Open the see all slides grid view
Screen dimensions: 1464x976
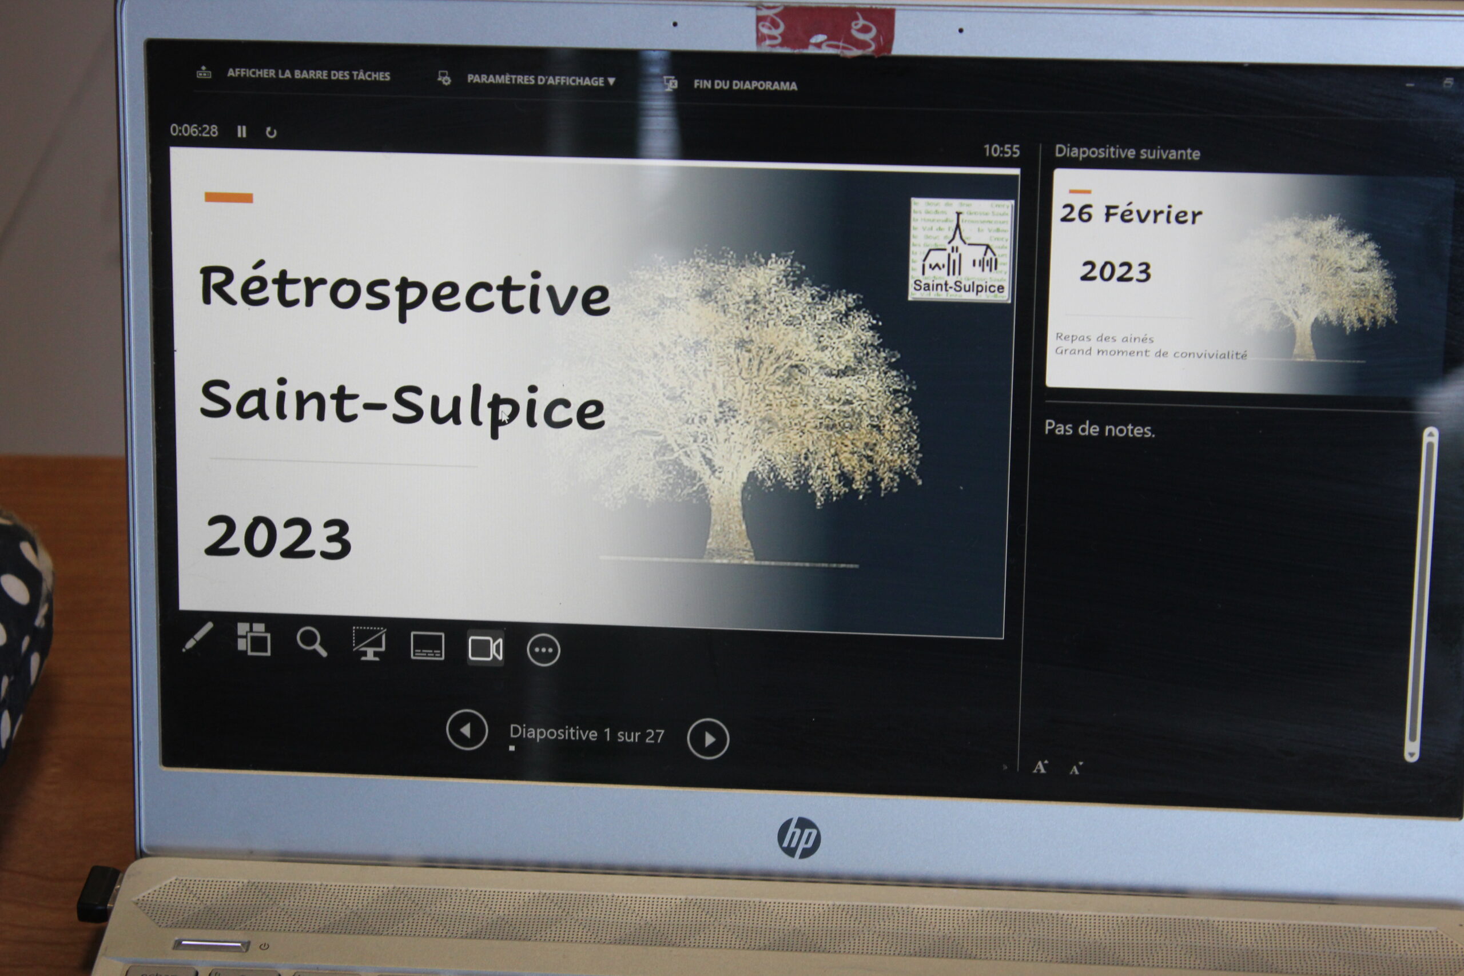[x=253, y=639]
